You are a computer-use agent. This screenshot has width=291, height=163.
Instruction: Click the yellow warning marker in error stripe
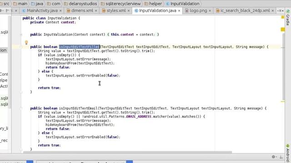point(283,29)
